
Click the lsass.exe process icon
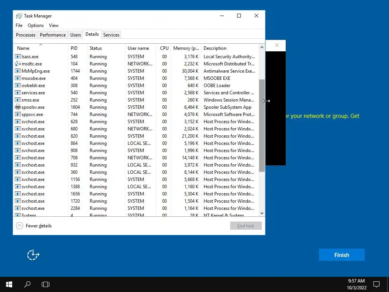coord(17,57)
